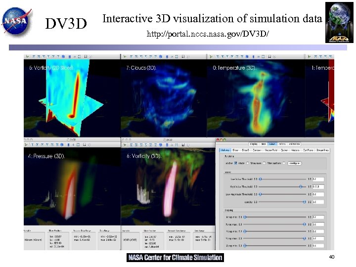
Task: Click the '0: Temperature (3D)' view label
Action: pyautogui.click(x=234, y=68)
